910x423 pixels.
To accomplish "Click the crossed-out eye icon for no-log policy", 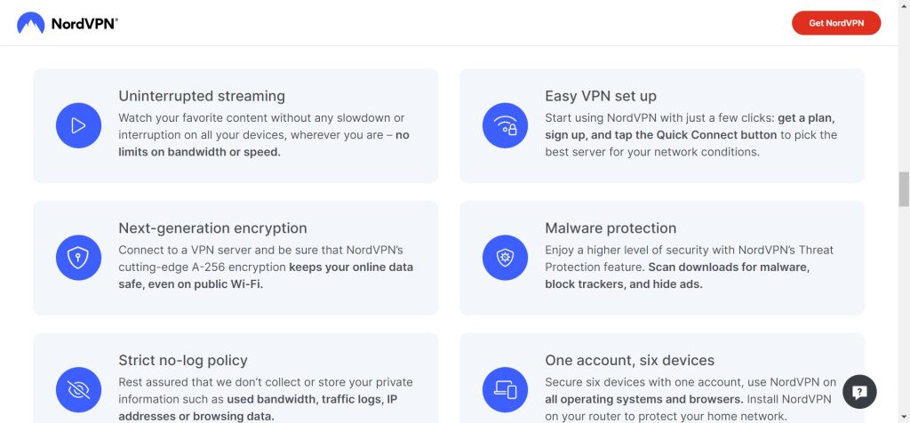I will 78,390.
